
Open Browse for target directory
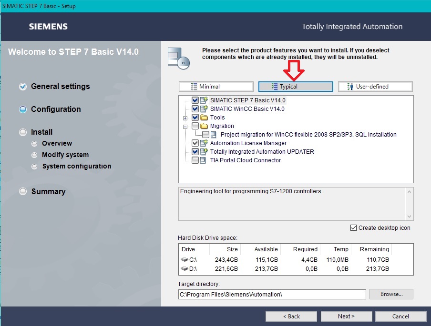(x=391, y=294)
